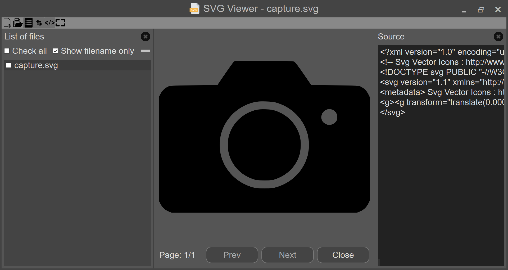
Task: Activate fullscreen mode with the brackets icon
Action: 60,23
